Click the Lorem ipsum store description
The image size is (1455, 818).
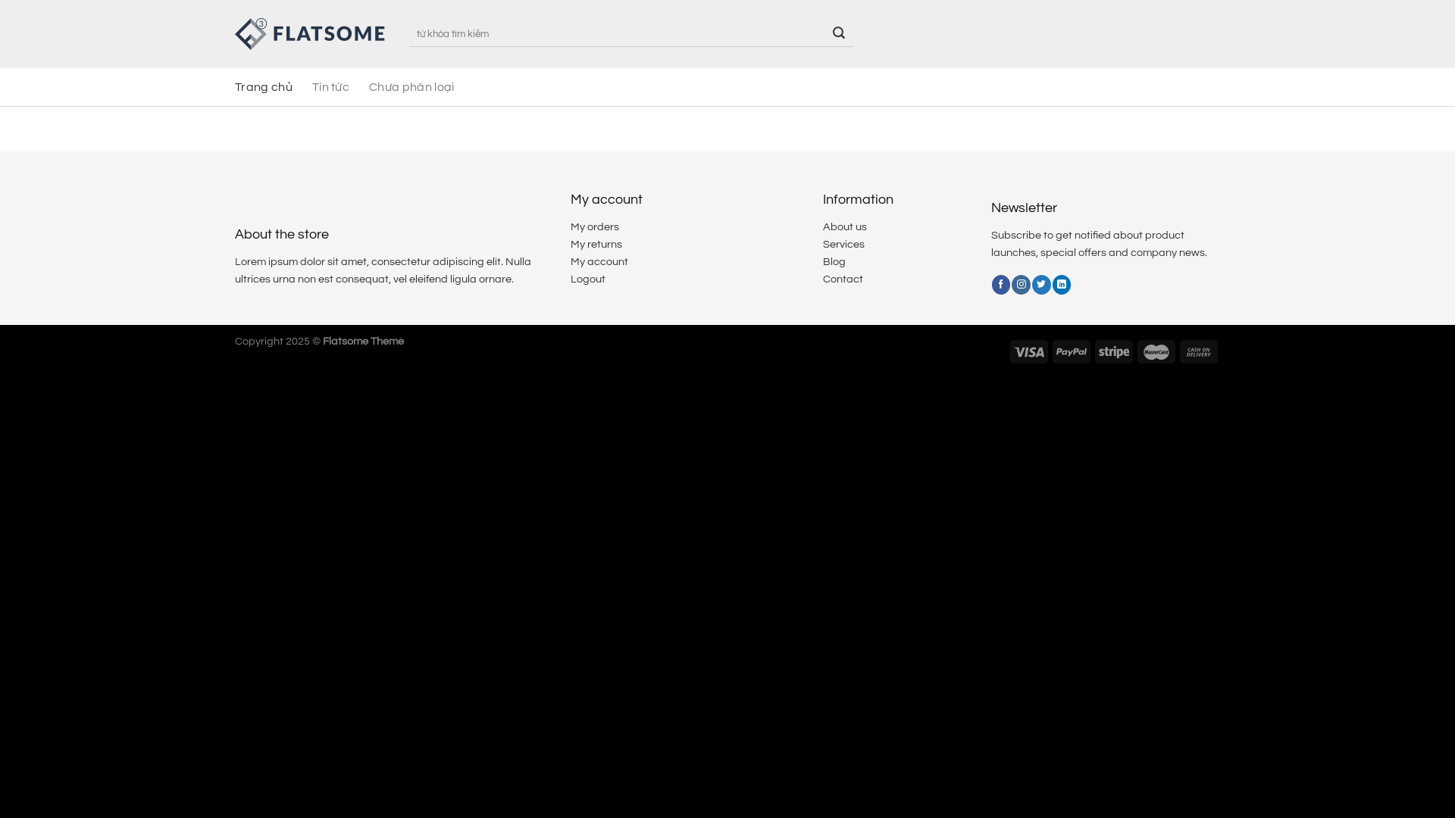click(383, 271)
